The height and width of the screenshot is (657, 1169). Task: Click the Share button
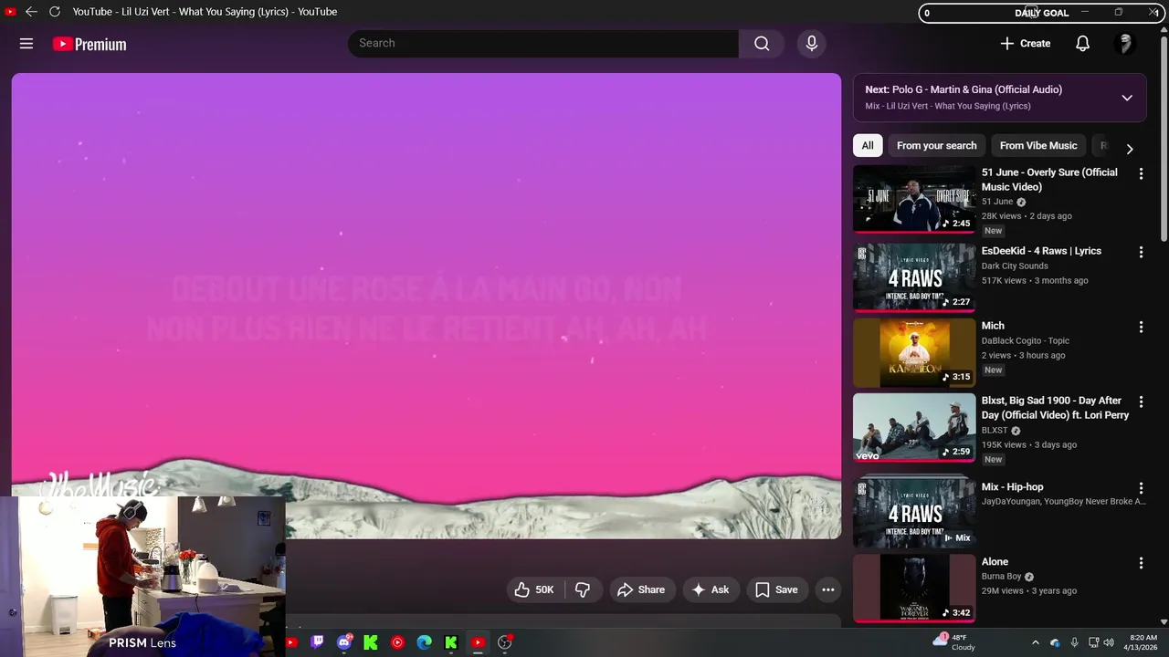641,589
